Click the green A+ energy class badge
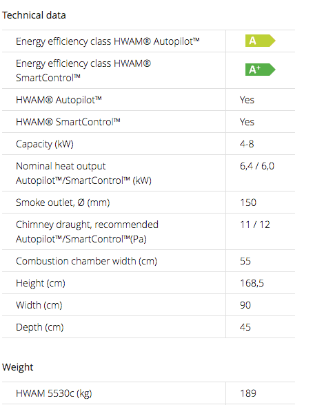The height and width of the screenshot is (405, 324). pos(260,70)
